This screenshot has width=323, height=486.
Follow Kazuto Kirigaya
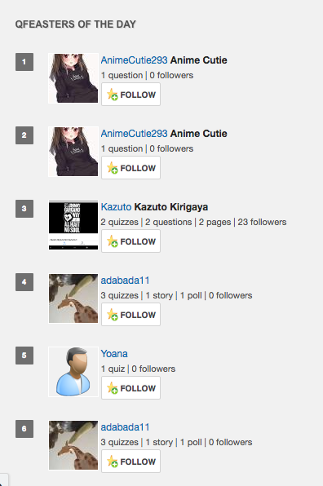131,241
